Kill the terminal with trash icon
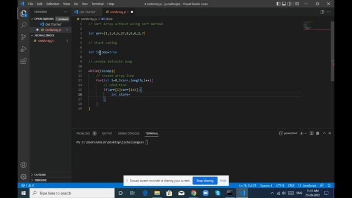 coord(318,133)
